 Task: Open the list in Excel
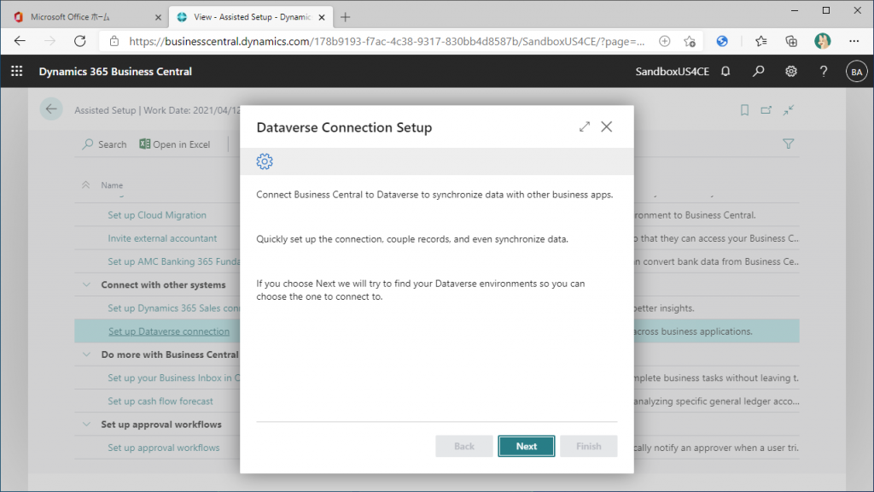pos(174,144)
